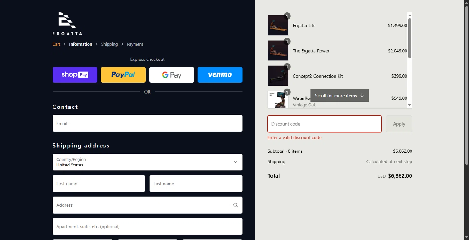Click the Apply discount button
The height and width of the screenshot is (240, 469).
tap(399, 124)
